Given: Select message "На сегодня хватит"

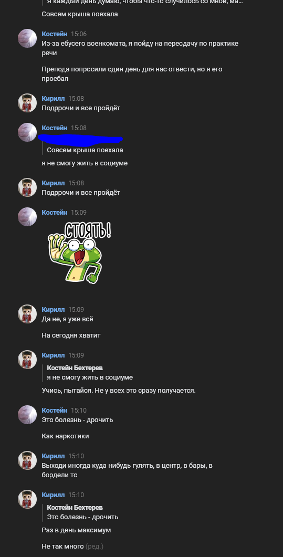Looking at the screenshot, I should (71, 335).
